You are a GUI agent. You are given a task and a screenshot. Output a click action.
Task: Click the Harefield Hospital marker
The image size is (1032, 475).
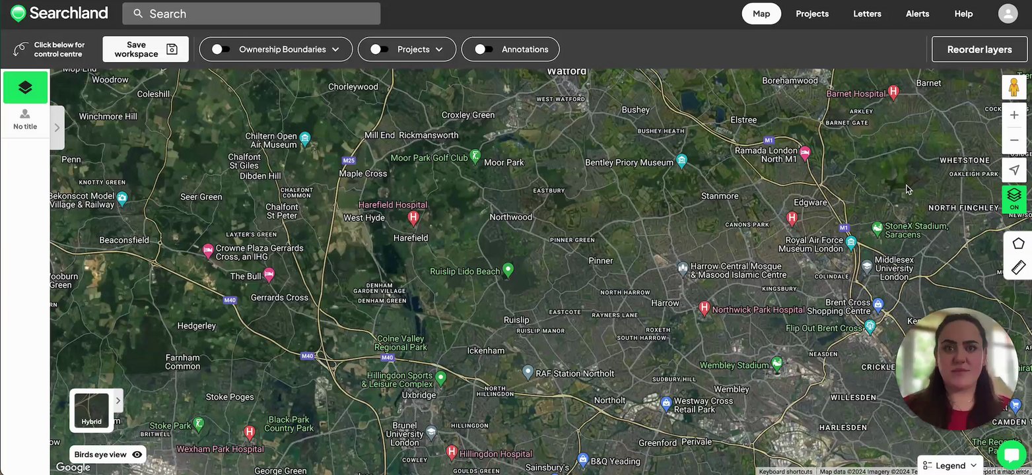click(413, 217)
